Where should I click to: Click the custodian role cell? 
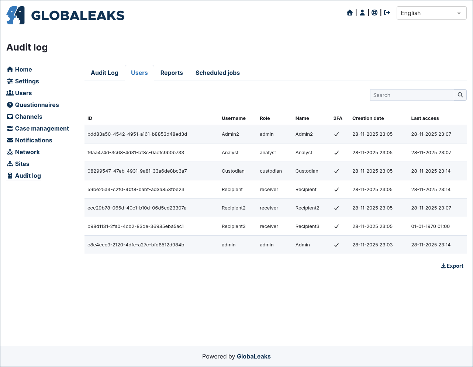pyautogui.click(x=271, y=171)
